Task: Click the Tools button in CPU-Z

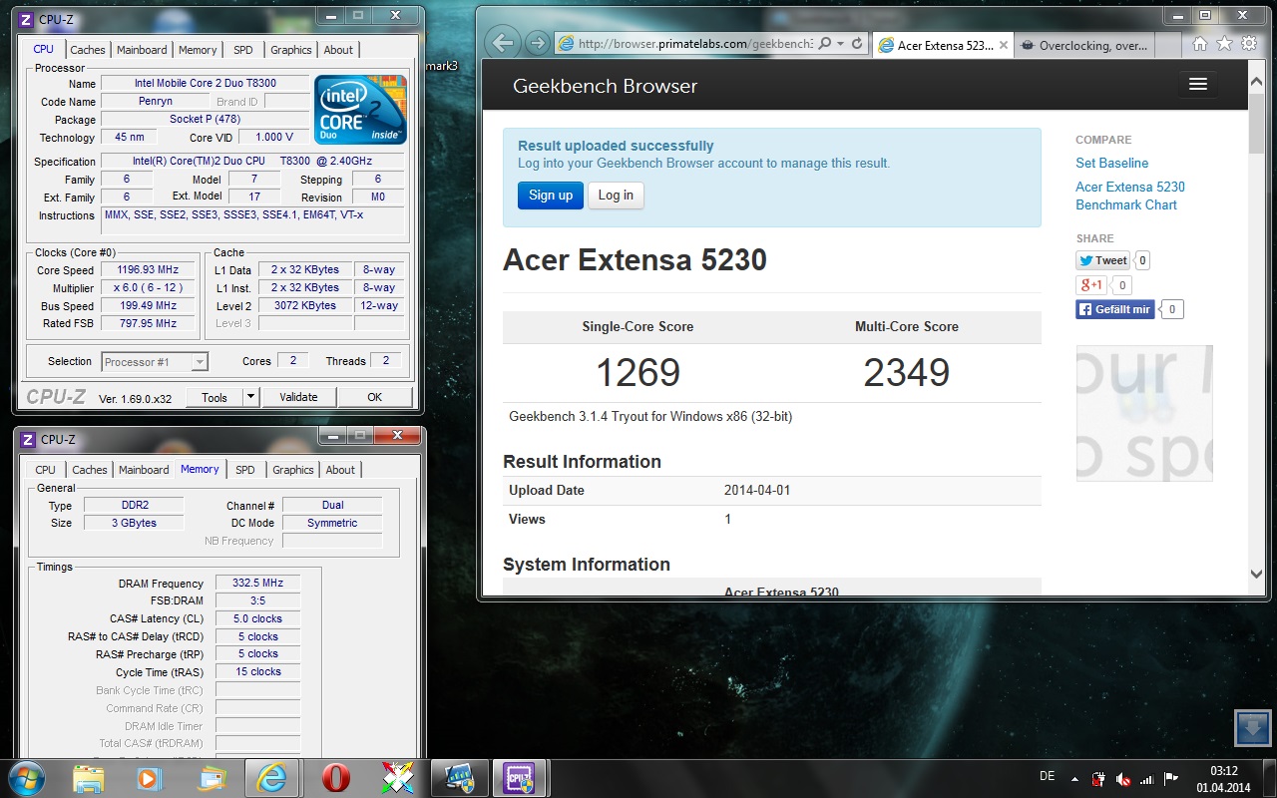Action: 214,397
